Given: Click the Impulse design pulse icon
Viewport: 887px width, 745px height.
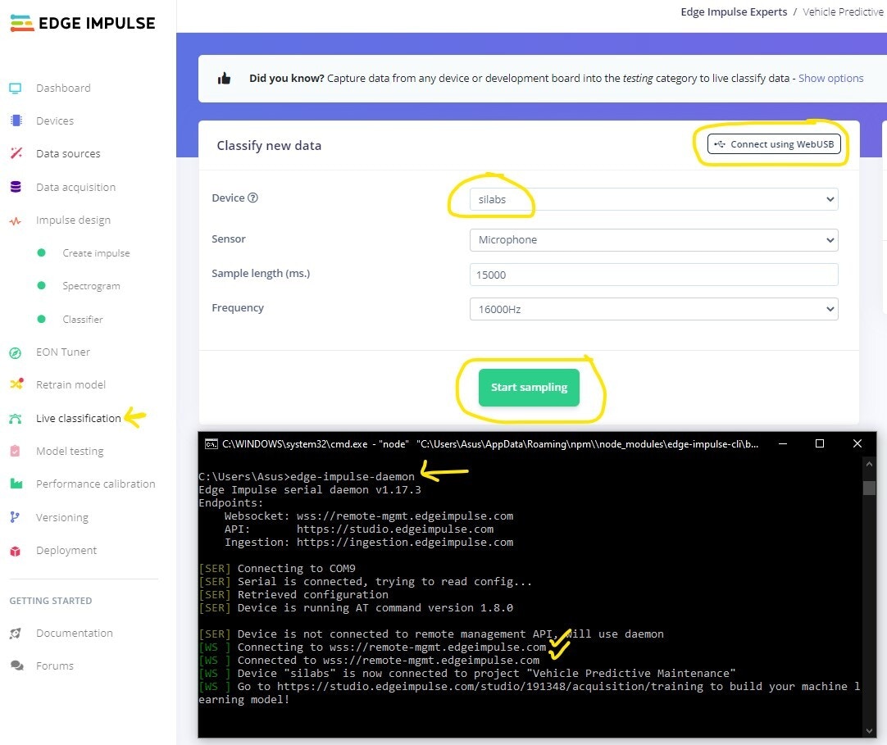Looking at the screenshot, I should pos(16,220).
